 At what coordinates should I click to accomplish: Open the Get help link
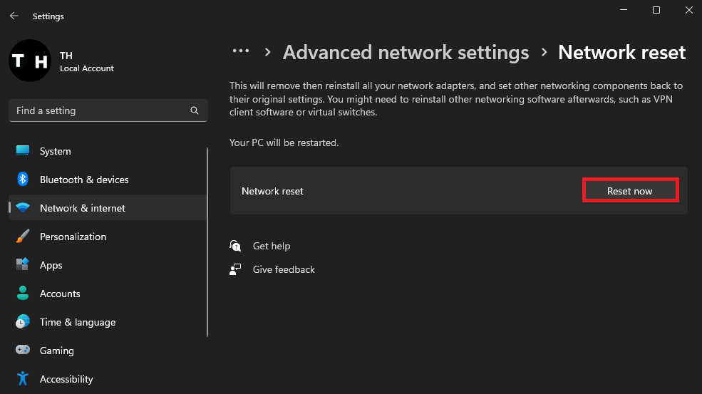pyautogui.click(x=271, y=246)
